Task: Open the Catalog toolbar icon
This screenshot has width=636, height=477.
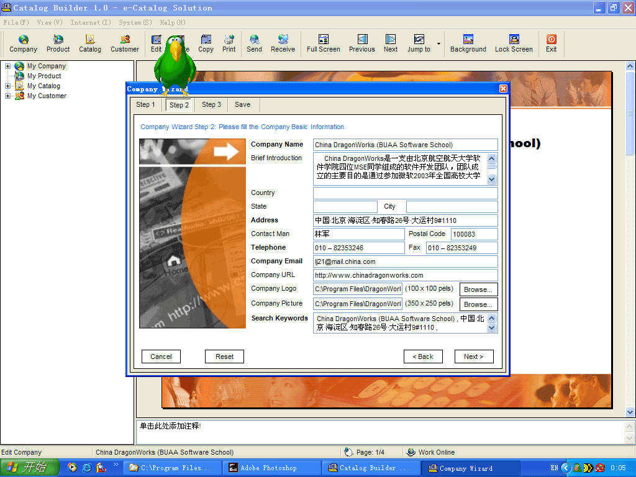Action: [90, 43]
